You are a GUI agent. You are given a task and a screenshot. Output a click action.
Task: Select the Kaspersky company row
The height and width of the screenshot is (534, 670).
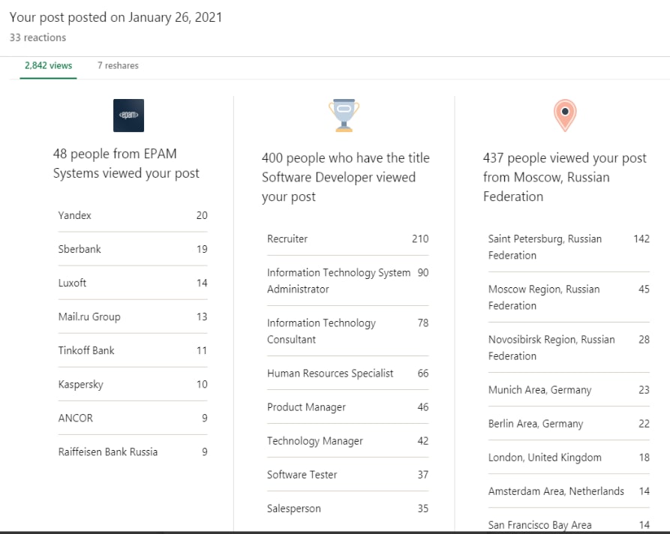coord(133,384)
